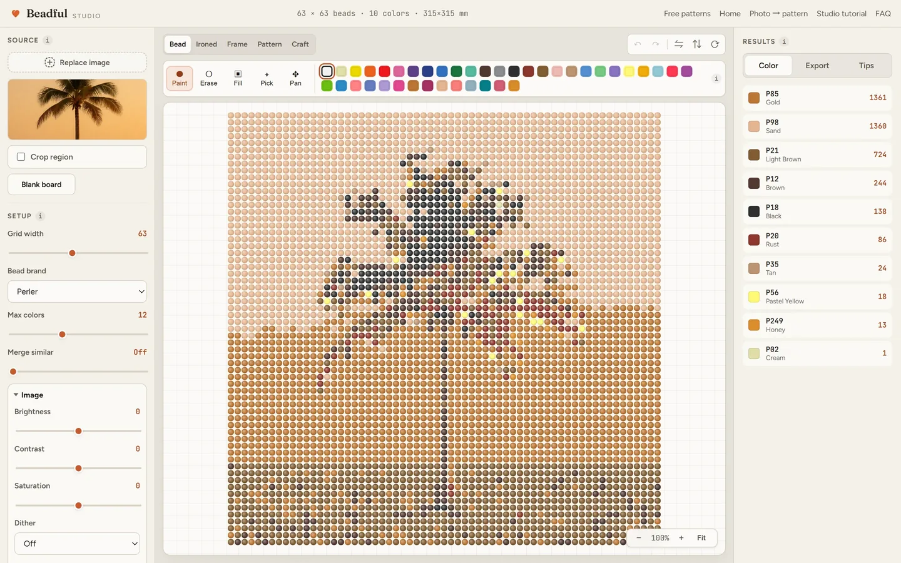Activate the Pick color tool
901x563 pixels.
pos(267,78)
